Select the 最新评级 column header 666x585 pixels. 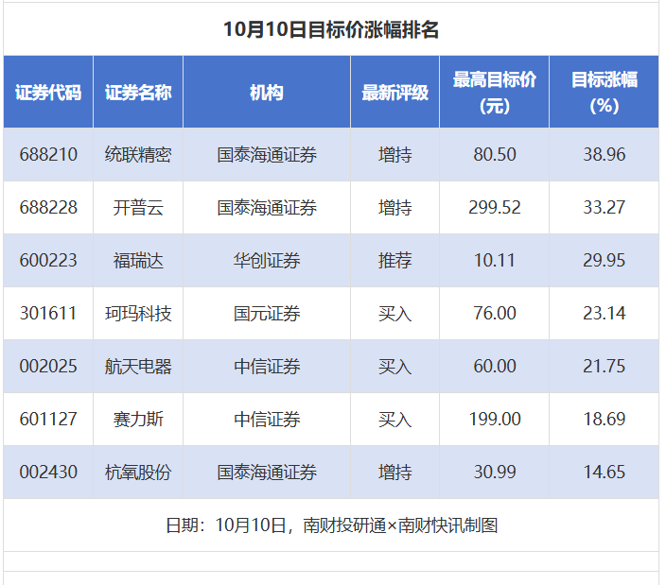click(394, 93)
